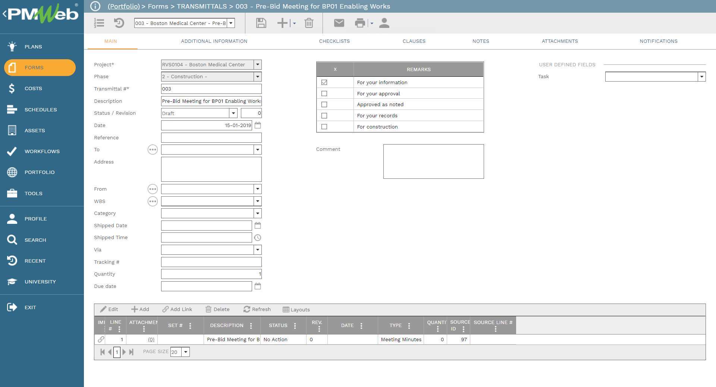Image resolution: width=716 pixels, height=387 pixels.
Task: Expand the Via dropdown
Action: pyautogui.click(x=257, y=250)
